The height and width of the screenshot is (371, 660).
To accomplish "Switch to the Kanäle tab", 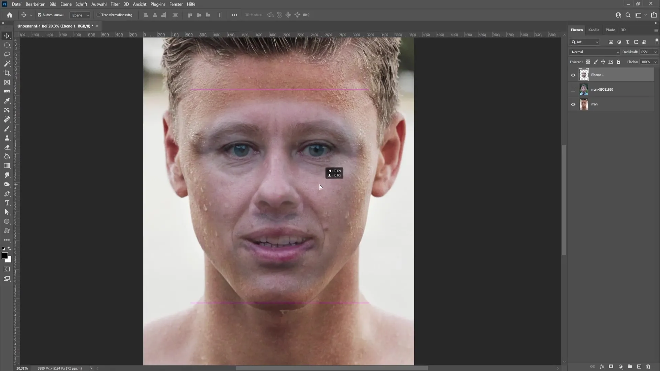I will pos(595,30).
